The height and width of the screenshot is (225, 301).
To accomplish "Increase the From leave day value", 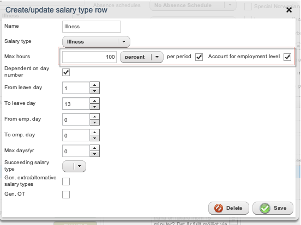I will (95, 85).
